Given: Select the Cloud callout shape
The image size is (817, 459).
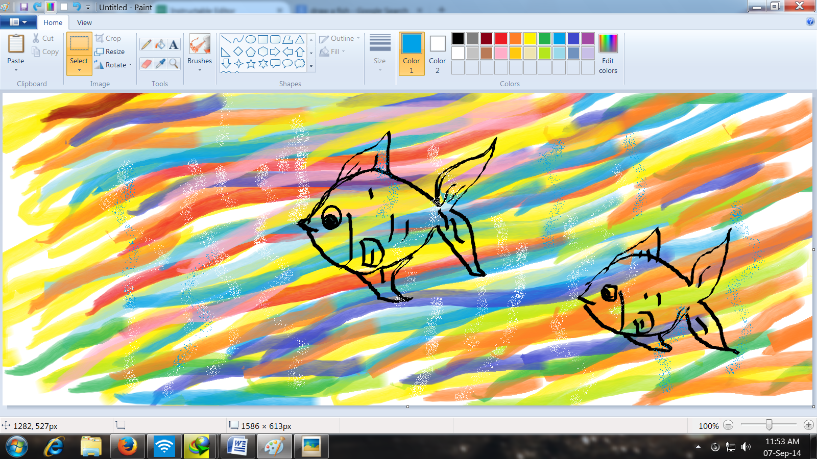Looking at the screenshot, I should click(300, 64).
